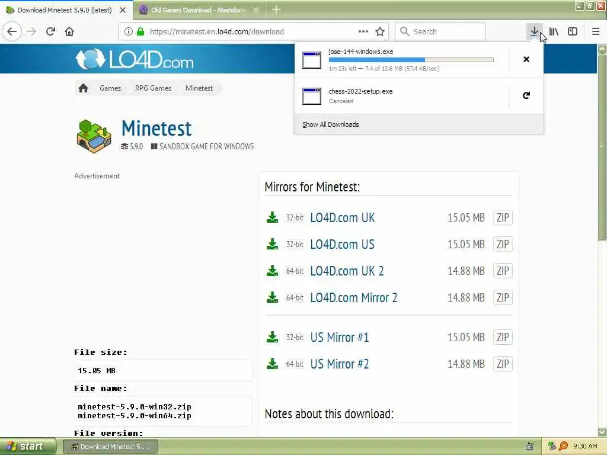Go back with the browser back arrow
This screenshot has width=607, height=455.
[x=12, y=31]
